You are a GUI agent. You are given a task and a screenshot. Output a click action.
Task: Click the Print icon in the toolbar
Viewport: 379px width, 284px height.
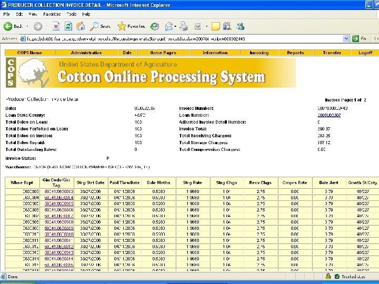pyautogui.click(x=184, y=26)
